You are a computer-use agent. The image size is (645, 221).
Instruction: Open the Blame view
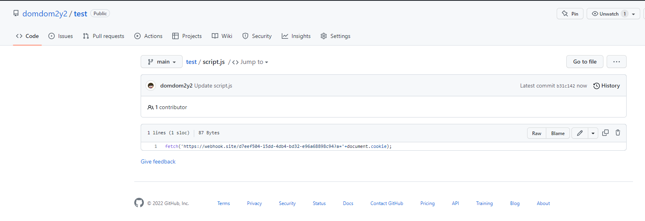pyautogui.click(x=558, y=133)
